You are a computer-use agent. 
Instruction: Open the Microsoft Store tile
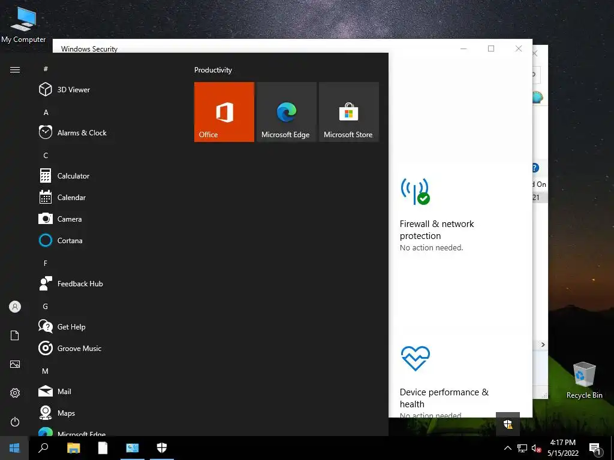[x=348, y=112]
